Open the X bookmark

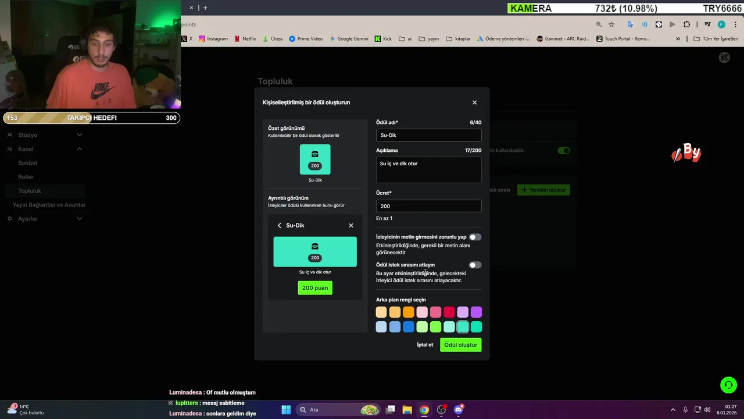187,39
